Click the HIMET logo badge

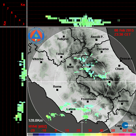[128, 125]
